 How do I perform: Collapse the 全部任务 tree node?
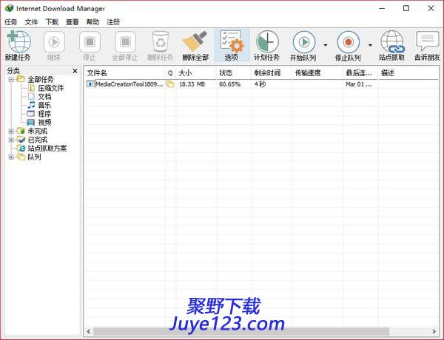[11, 80]
